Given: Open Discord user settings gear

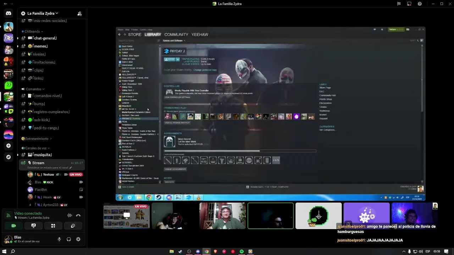Looking at the screenshot, I should tap(78, 239).
